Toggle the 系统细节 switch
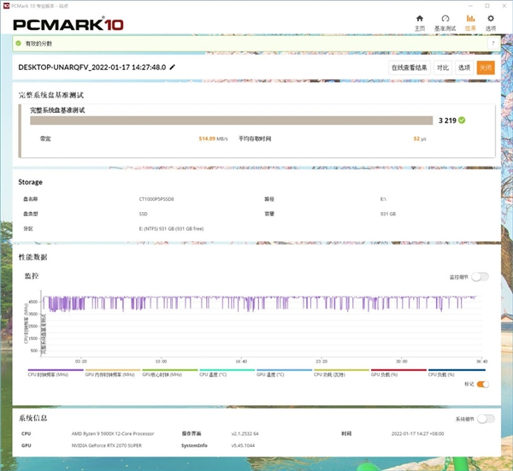Image resolution: width=513 pixels, height=471 pixels. [486, 419]
